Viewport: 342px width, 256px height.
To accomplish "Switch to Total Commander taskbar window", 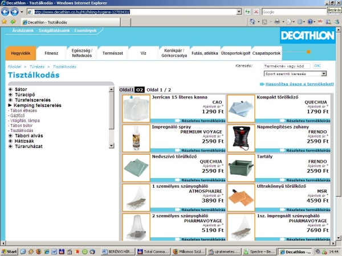I will (x=153, y=251).
